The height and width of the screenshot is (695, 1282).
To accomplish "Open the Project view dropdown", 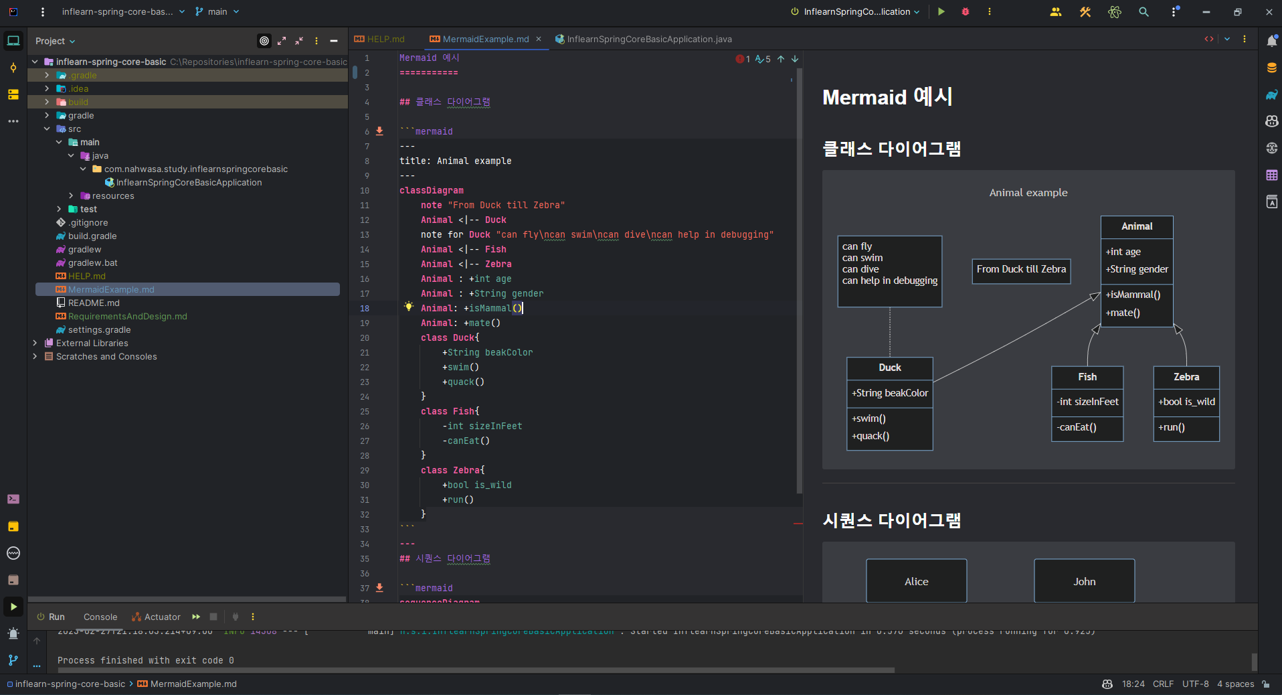I will tap(55, 41).
